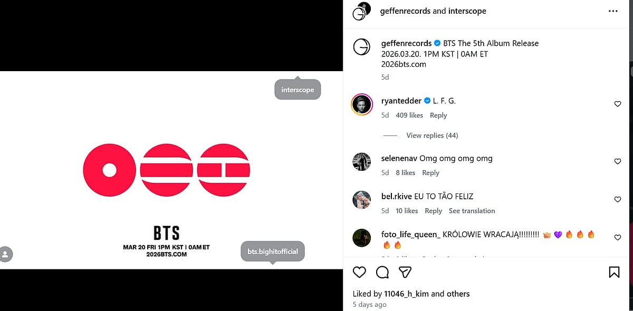Open geffenrecords profile from header
The width and height of the screenshot is (633, 311).
click(405, 11)
